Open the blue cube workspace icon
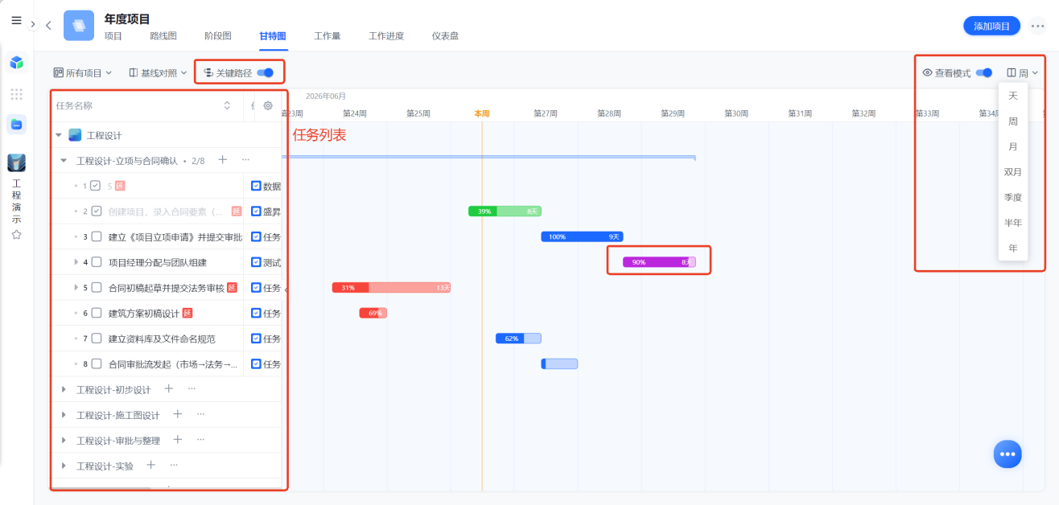This screenshot has height=505, width=1059. tap(16, 62)
